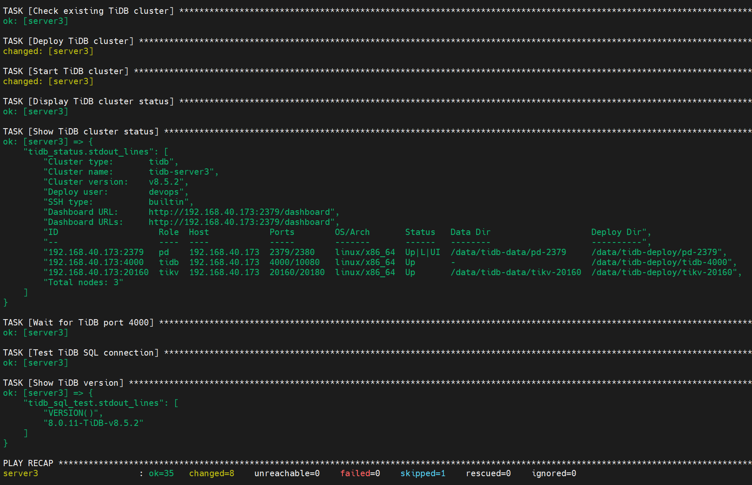Click node ID '192.168.40.173:2379'
Screen dimensions: 752x485
click(96, 252)
